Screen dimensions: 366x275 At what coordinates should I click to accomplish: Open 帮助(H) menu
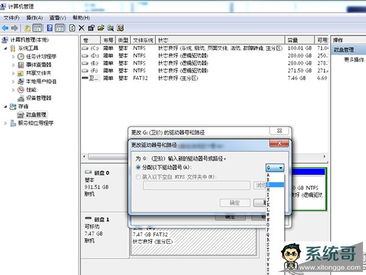pos(81,18)
